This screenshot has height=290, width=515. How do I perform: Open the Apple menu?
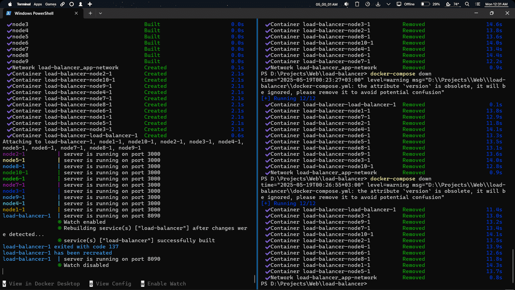pos(10,4)
